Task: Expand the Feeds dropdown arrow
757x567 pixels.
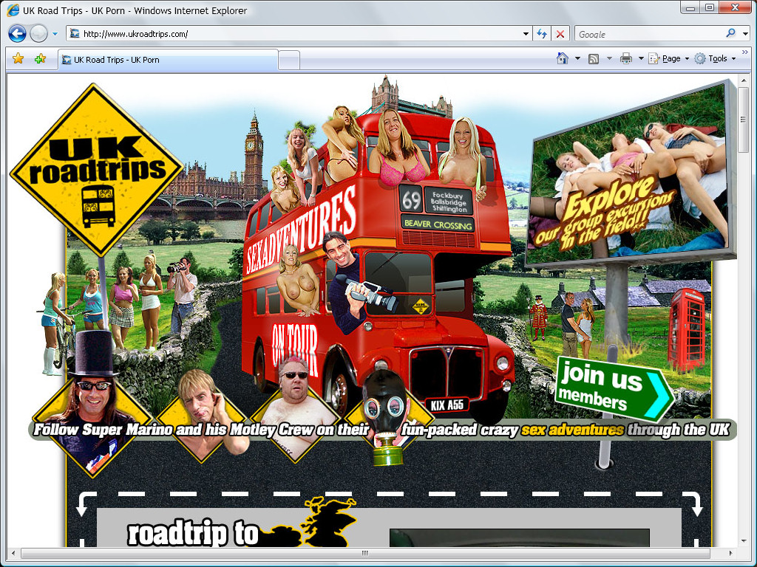Action: (609, 58)
